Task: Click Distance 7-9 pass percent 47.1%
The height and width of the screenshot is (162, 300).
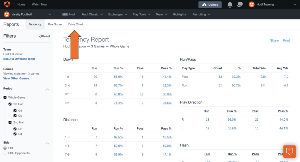Action: click(x=167, y=155)
